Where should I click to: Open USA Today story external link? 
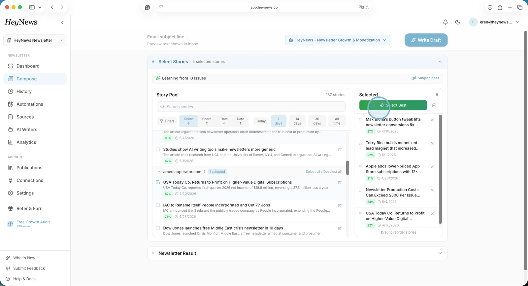(340, 182)
